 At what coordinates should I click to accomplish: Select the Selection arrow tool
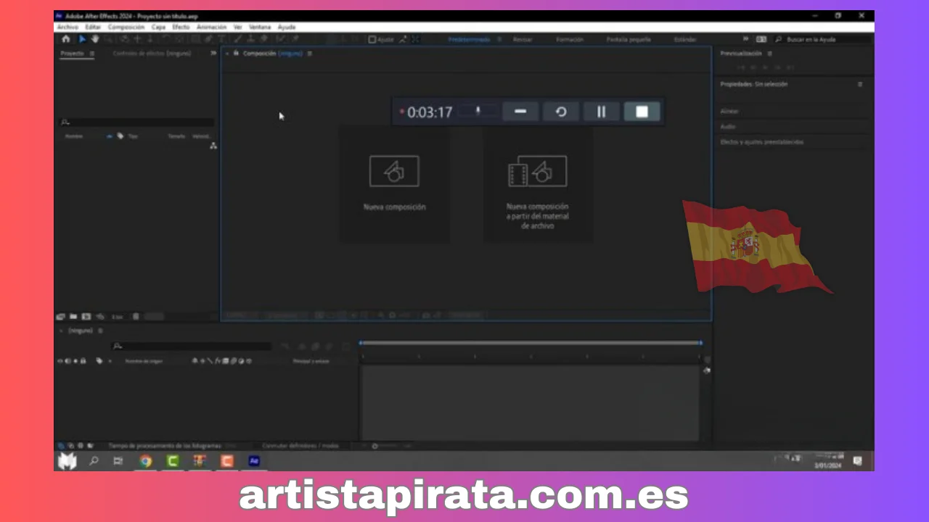pos(82,39)
